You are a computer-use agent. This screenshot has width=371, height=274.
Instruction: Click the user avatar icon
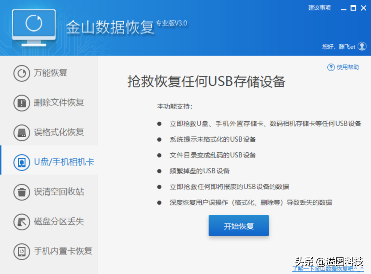click(x=362, y=46)
